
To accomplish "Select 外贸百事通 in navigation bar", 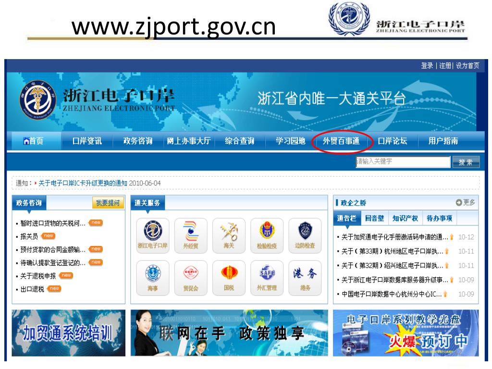I will [x=342, y=141].
